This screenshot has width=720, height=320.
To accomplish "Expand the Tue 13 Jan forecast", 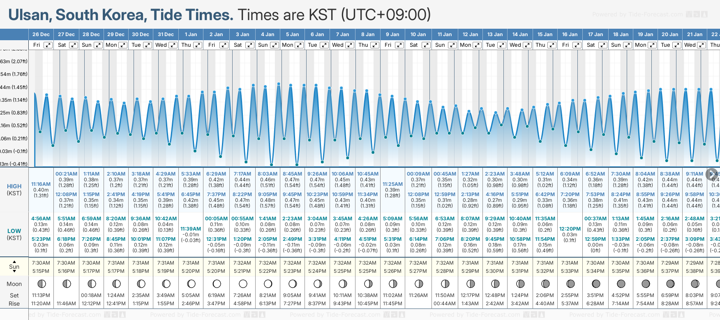I will [x=502, y=45].
